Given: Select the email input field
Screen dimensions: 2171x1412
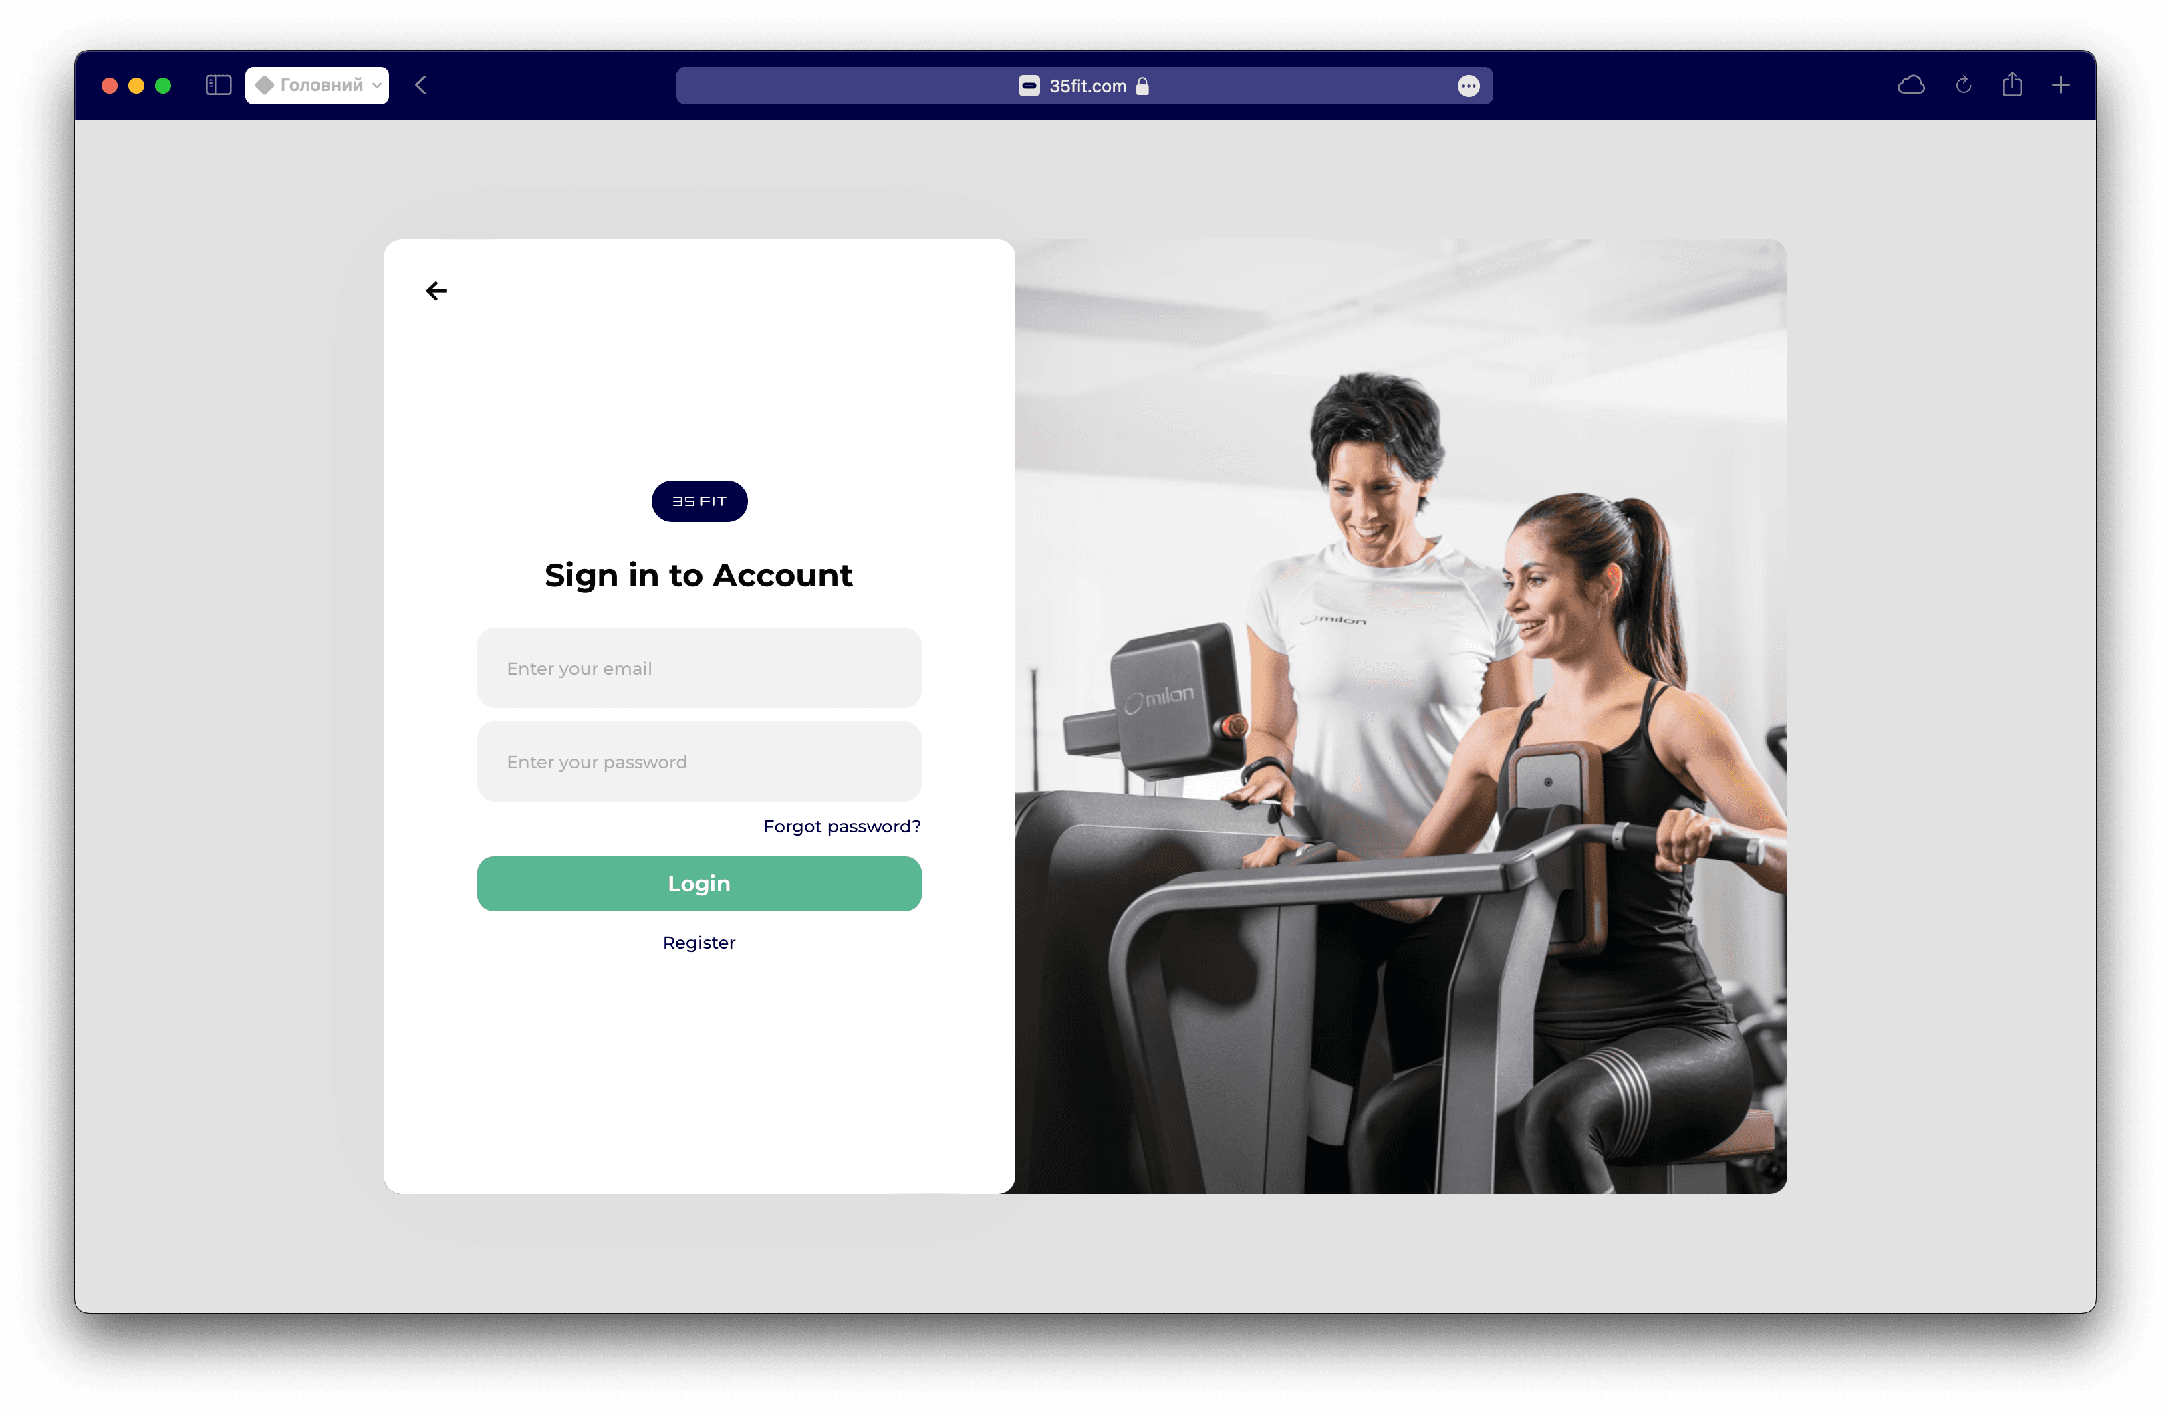Looking at the screenshot, I should point(699,668).
